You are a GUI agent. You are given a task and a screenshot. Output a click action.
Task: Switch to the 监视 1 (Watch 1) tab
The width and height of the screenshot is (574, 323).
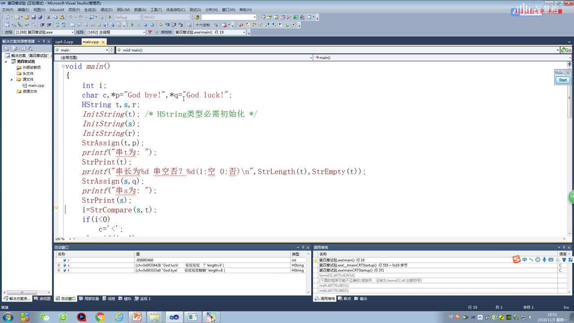coord(143,298)
